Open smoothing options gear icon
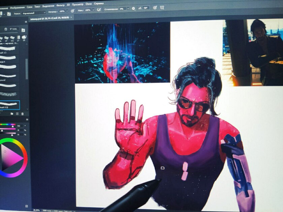Viewport: 283px width, 212px height. coord(133,8)
